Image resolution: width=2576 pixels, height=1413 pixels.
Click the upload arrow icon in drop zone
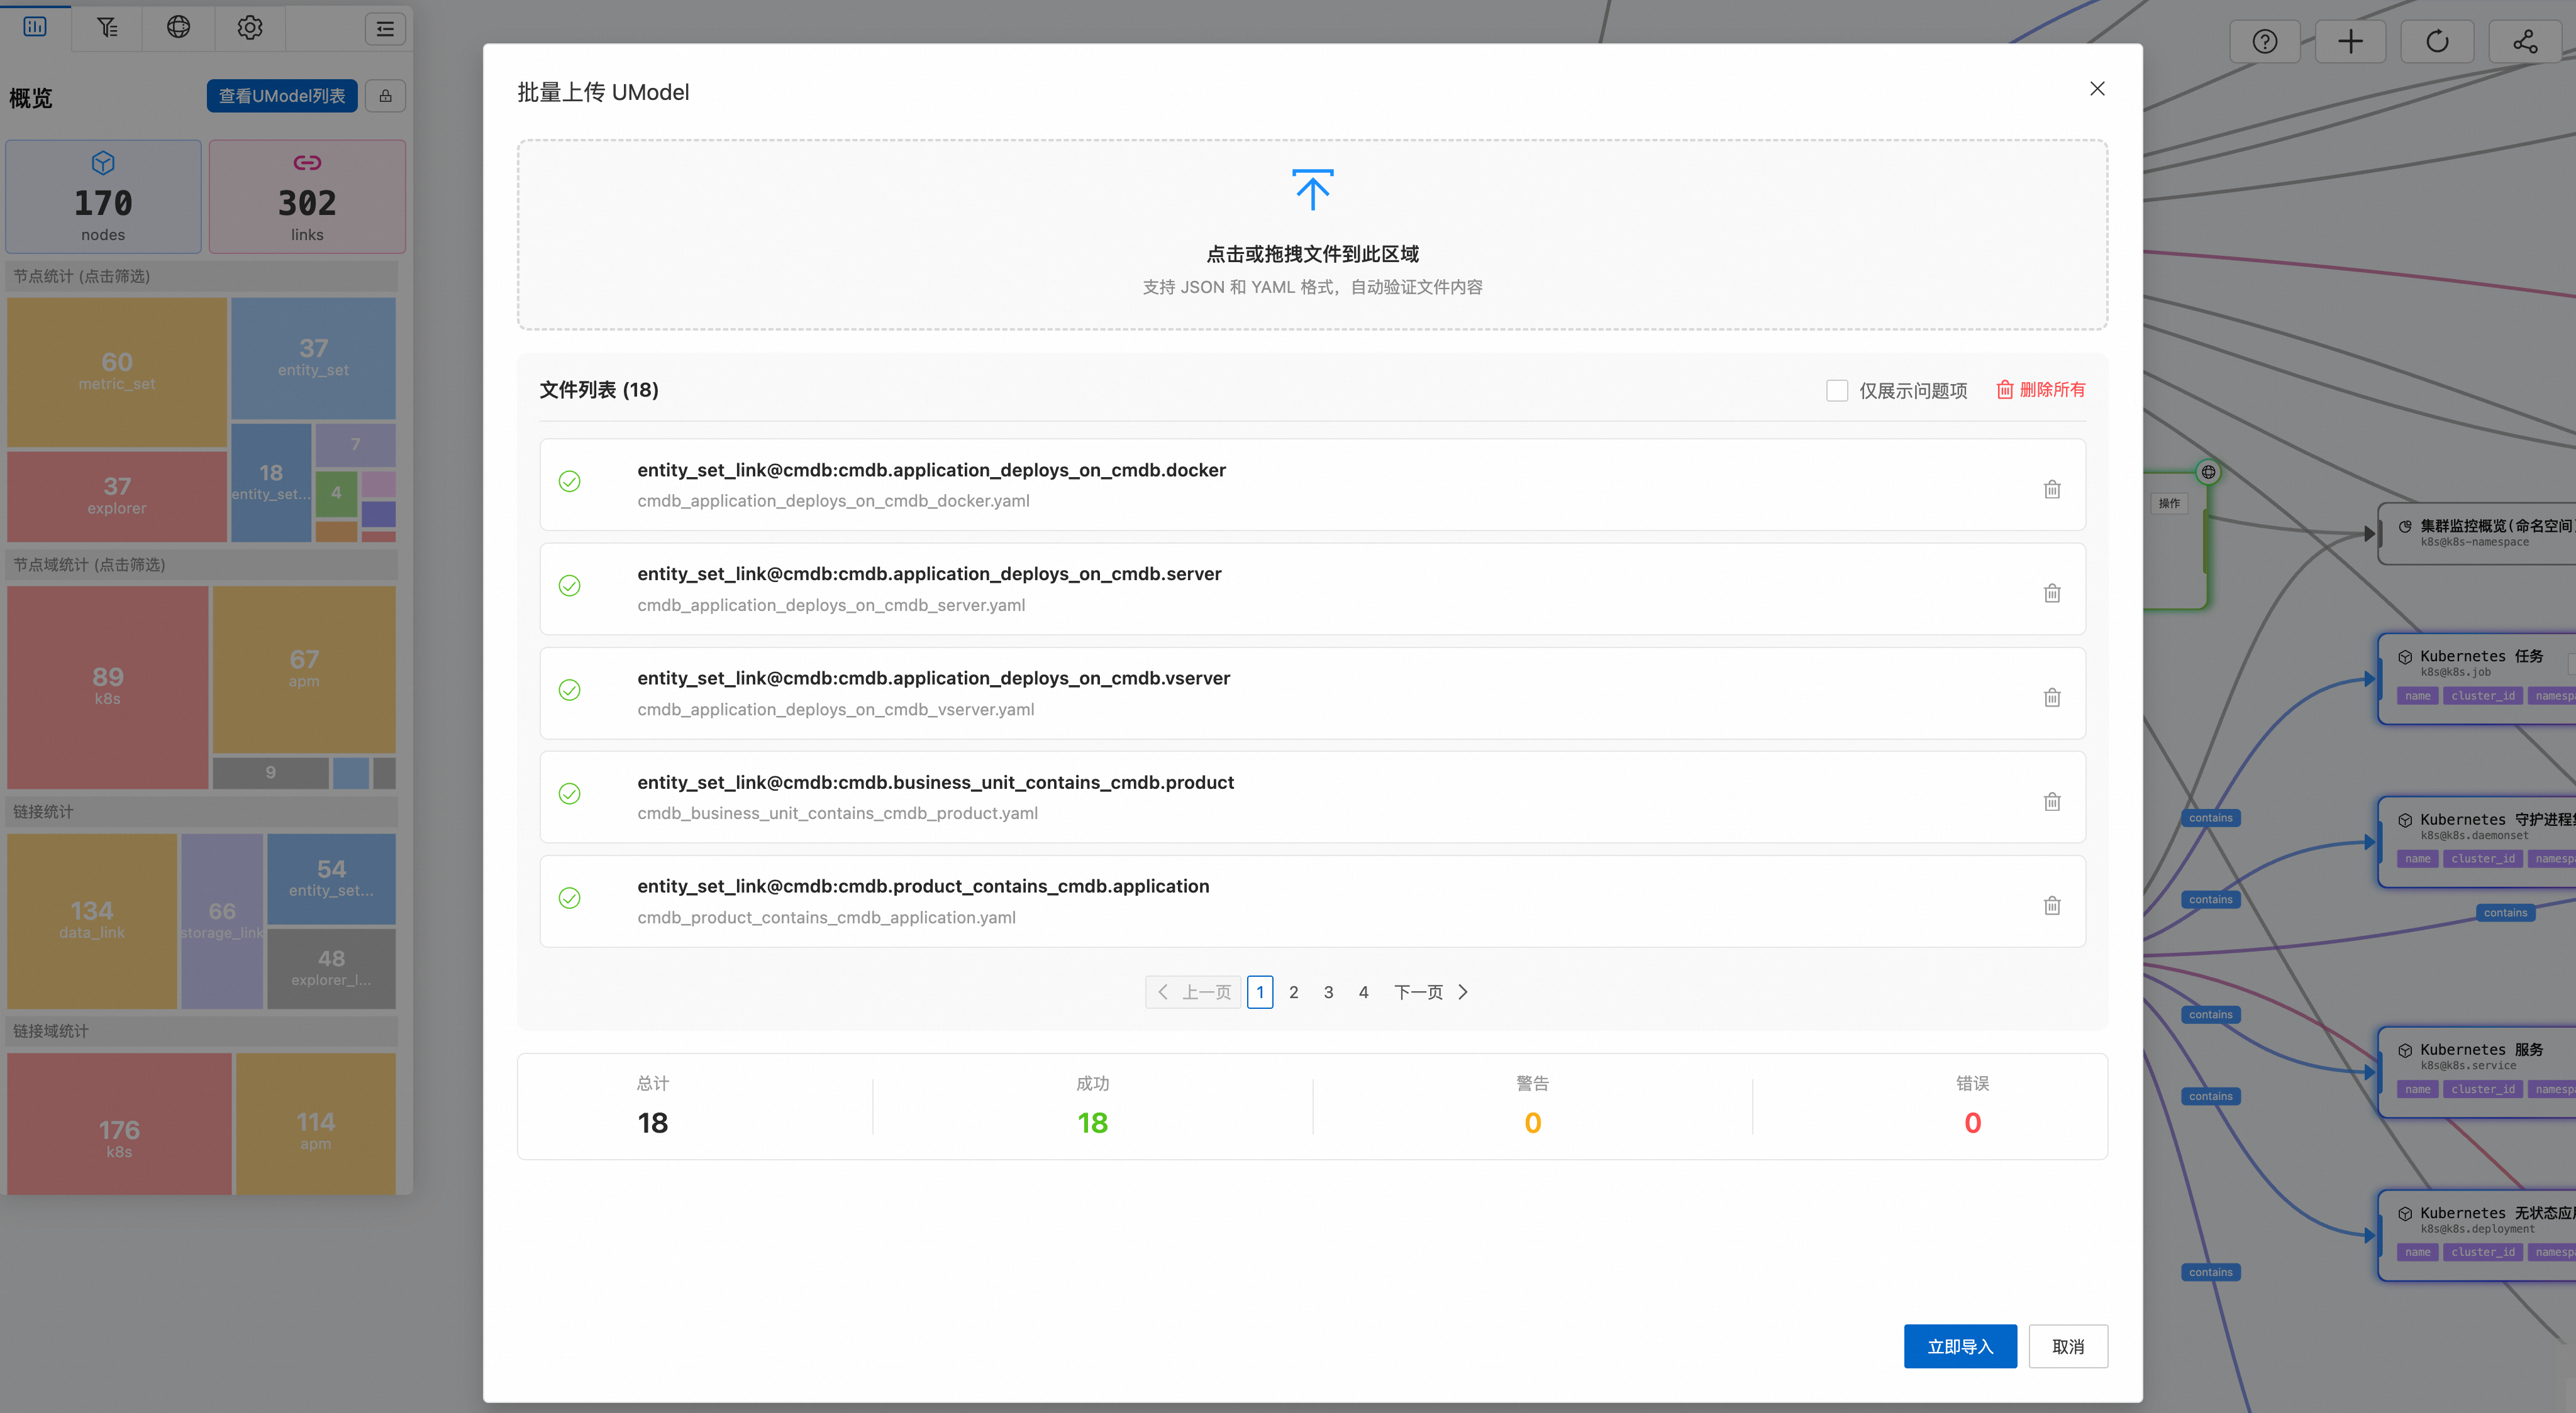[x=1312, y=190]
